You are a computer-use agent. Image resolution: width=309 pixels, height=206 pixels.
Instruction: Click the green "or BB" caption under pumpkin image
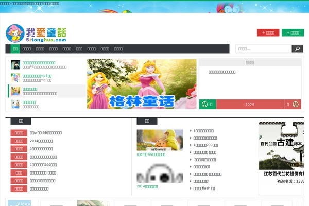click(x=151, y=154)
